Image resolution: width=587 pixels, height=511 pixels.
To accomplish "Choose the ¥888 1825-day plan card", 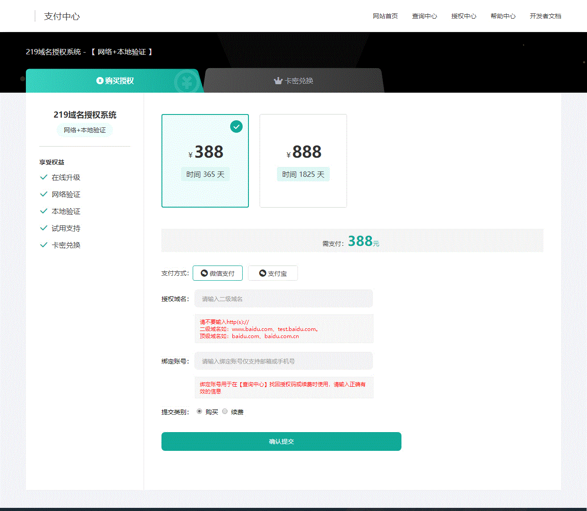I will pos(303,161).
